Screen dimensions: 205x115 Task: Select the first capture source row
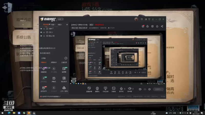54,29
